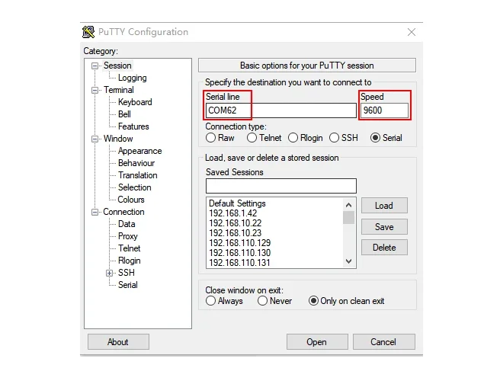Focus the Speed input field
500x384 pixels.
point(385,110)
